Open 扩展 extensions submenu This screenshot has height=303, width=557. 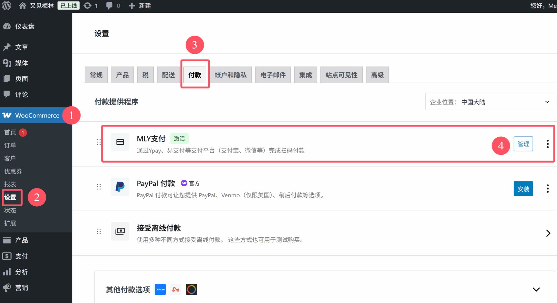10,223
